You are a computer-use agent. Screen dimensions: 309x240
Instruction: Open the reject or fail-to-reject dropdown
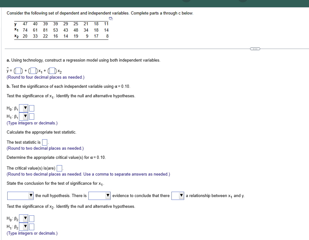tap(30, 196)
